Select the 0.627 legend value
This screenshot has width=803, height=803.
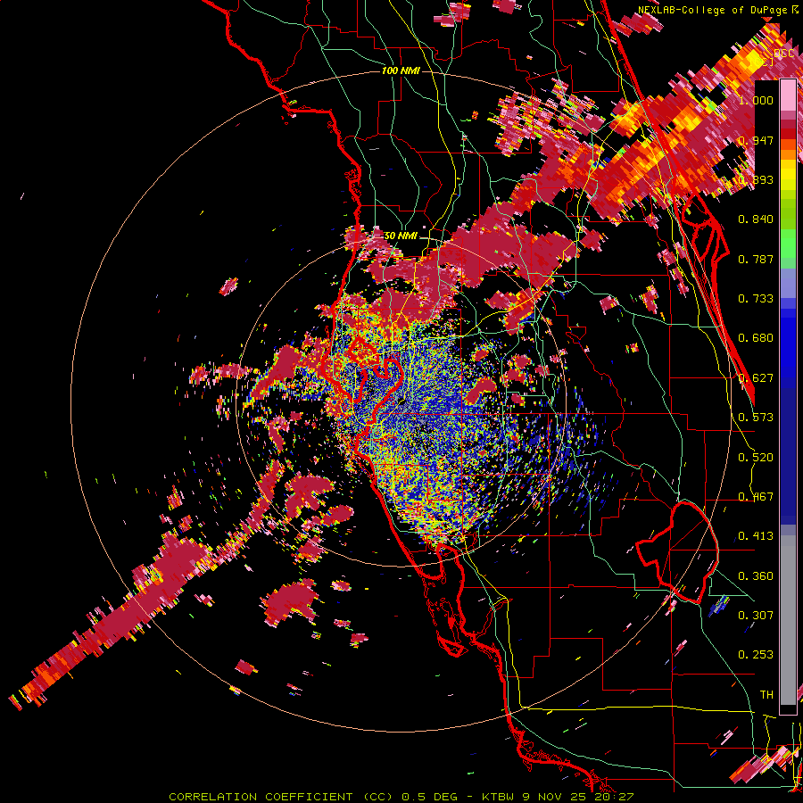pyautogui.click(x=756, y=378)
